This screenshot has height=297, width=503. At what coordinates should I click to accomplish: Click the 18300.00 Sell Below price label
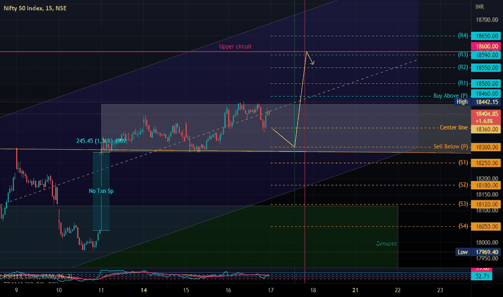click(486, 147)
